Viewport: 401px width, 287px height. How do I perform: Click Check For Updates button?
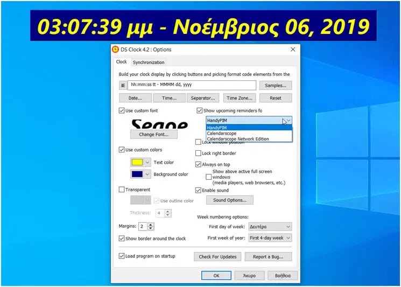coord(217,257)
